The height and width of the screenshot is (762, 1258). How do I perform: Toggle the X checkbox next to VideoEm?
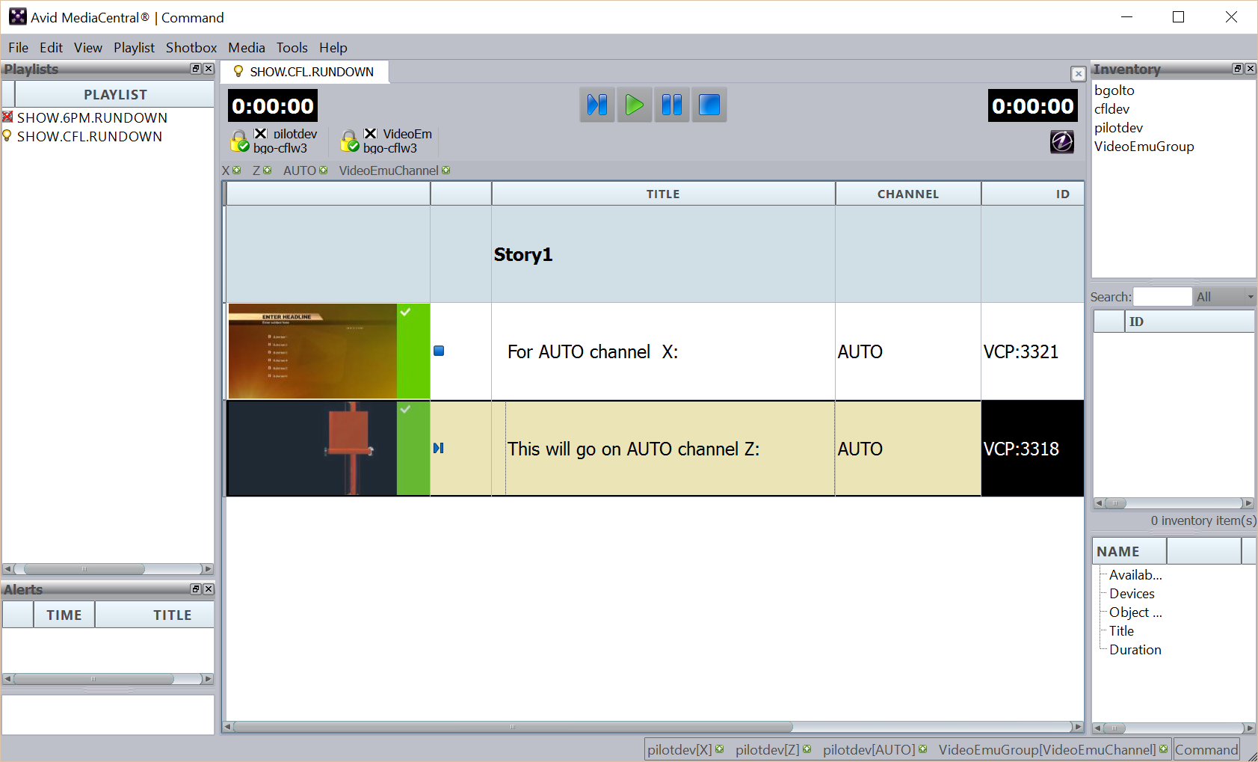pyautogui.click(x=370, y=133)
